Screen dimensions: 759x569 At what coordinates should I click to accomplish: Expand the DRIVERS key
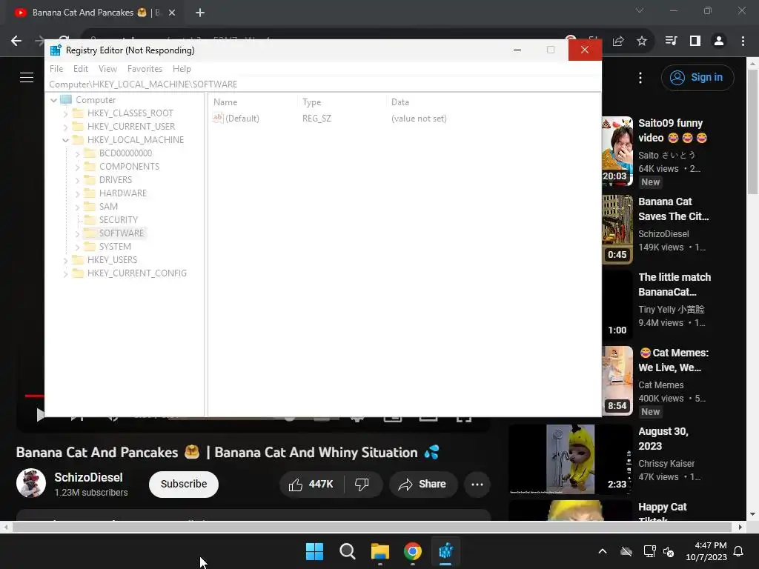(x=77, y=180)
